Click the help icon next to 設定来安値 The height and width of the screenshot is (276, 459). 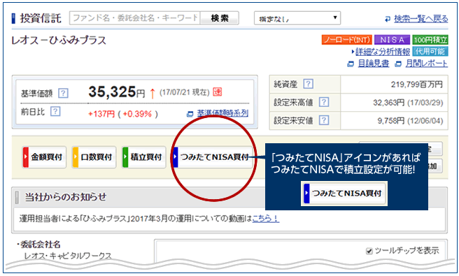pos(324,120)
